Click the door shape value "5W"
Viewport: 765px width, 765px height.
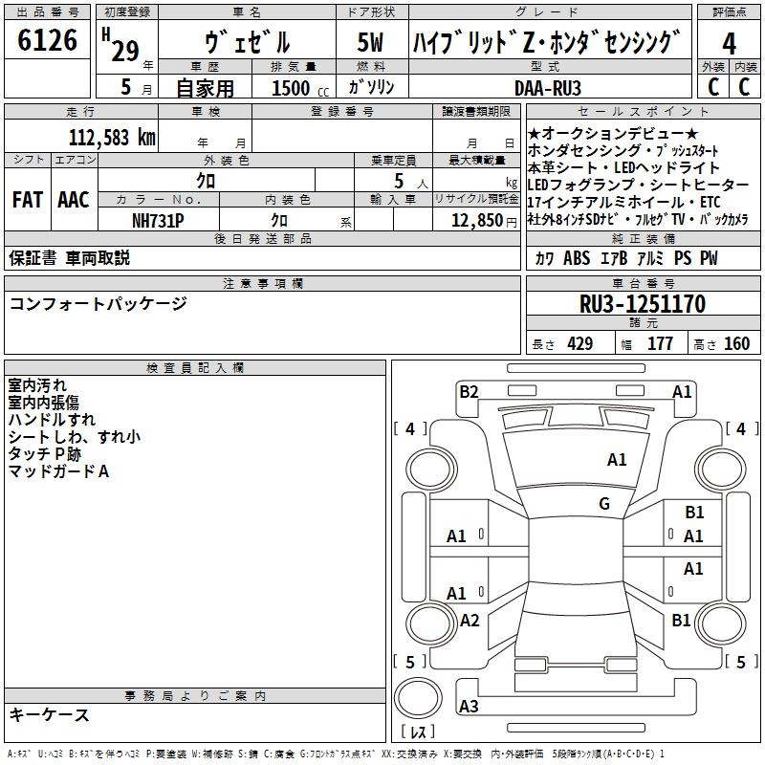pos(371,42)
